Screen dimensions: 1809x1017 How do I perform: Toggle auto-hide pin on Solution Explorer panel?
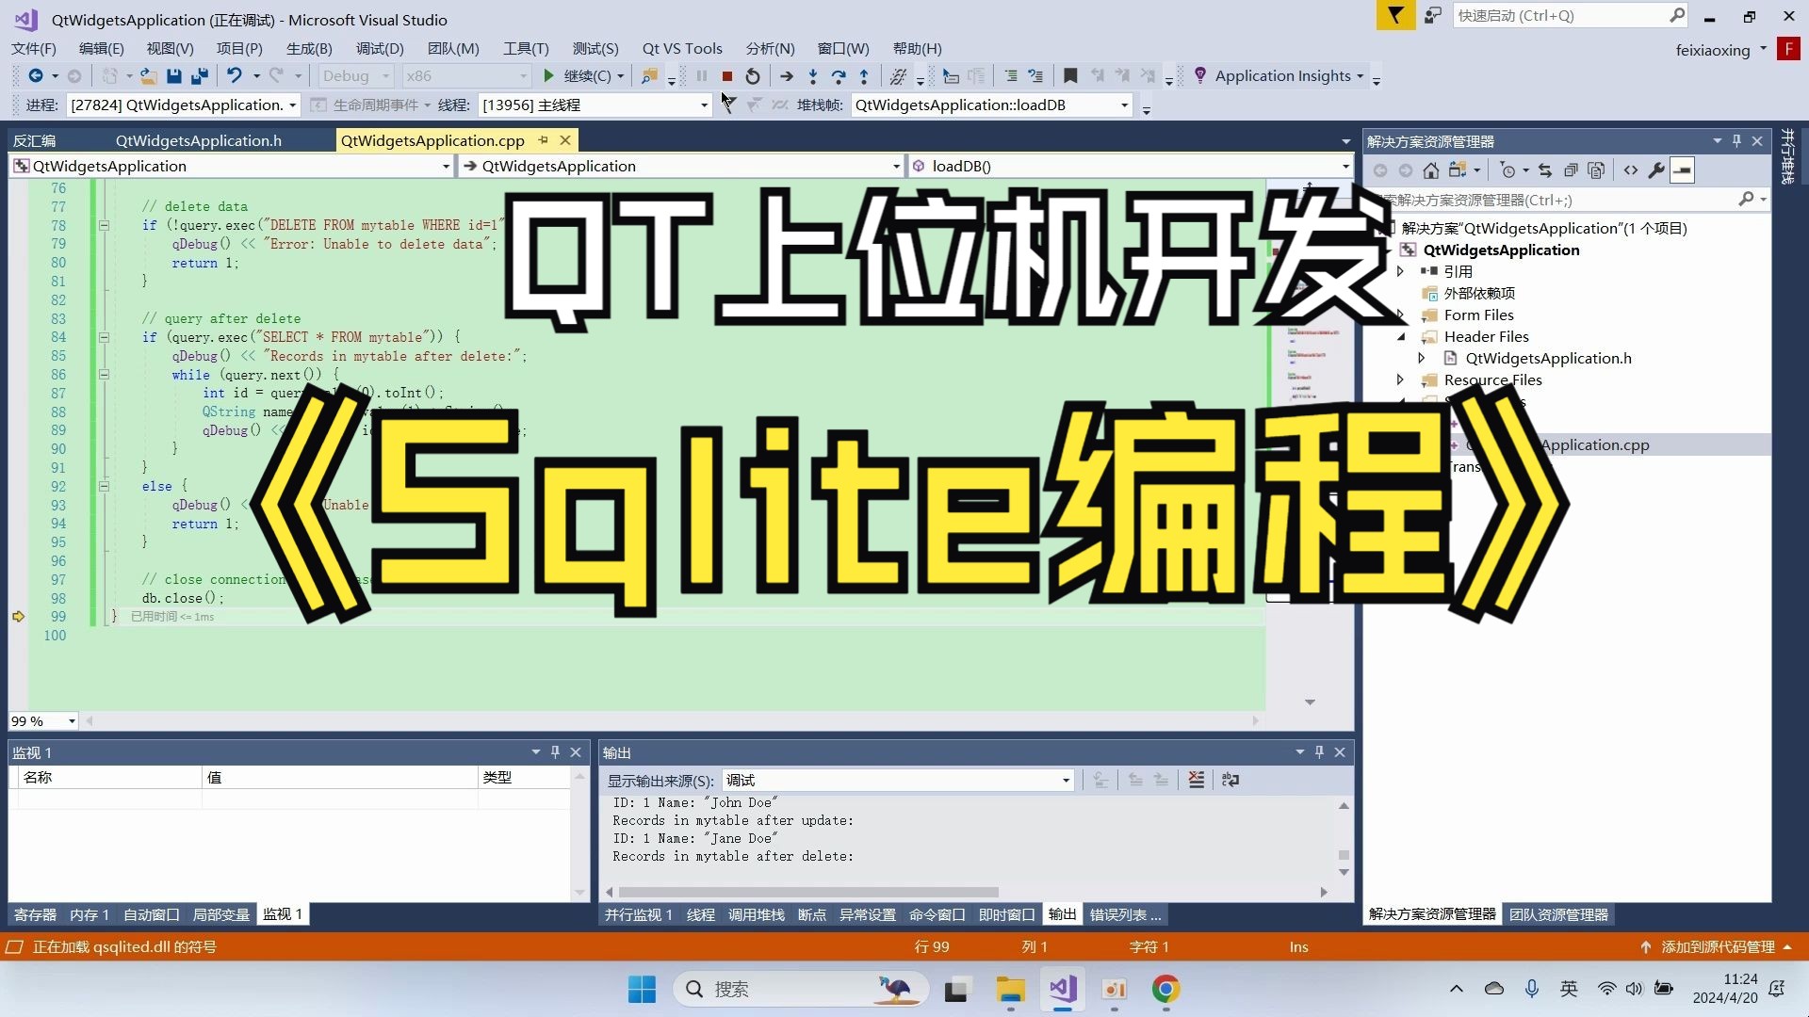[x=1736, y=141]
